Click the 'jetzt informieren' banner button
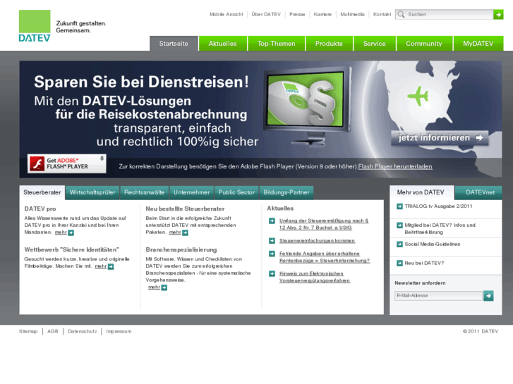 click(440, 137)
